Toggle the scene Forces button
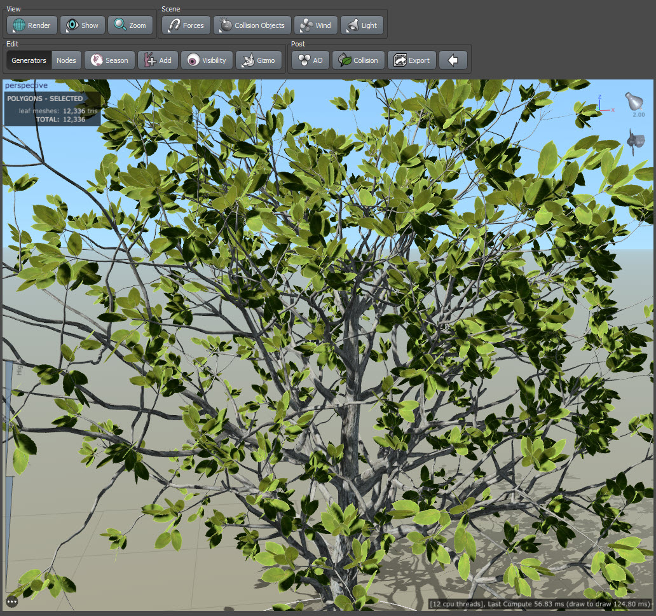 click(186, 25)
